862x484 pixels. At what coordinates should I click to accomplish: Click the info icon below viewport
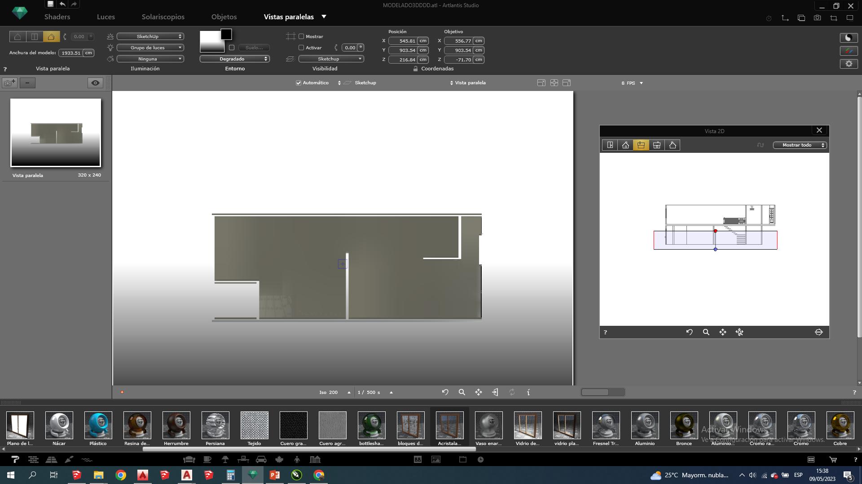(x=528, y=392)
